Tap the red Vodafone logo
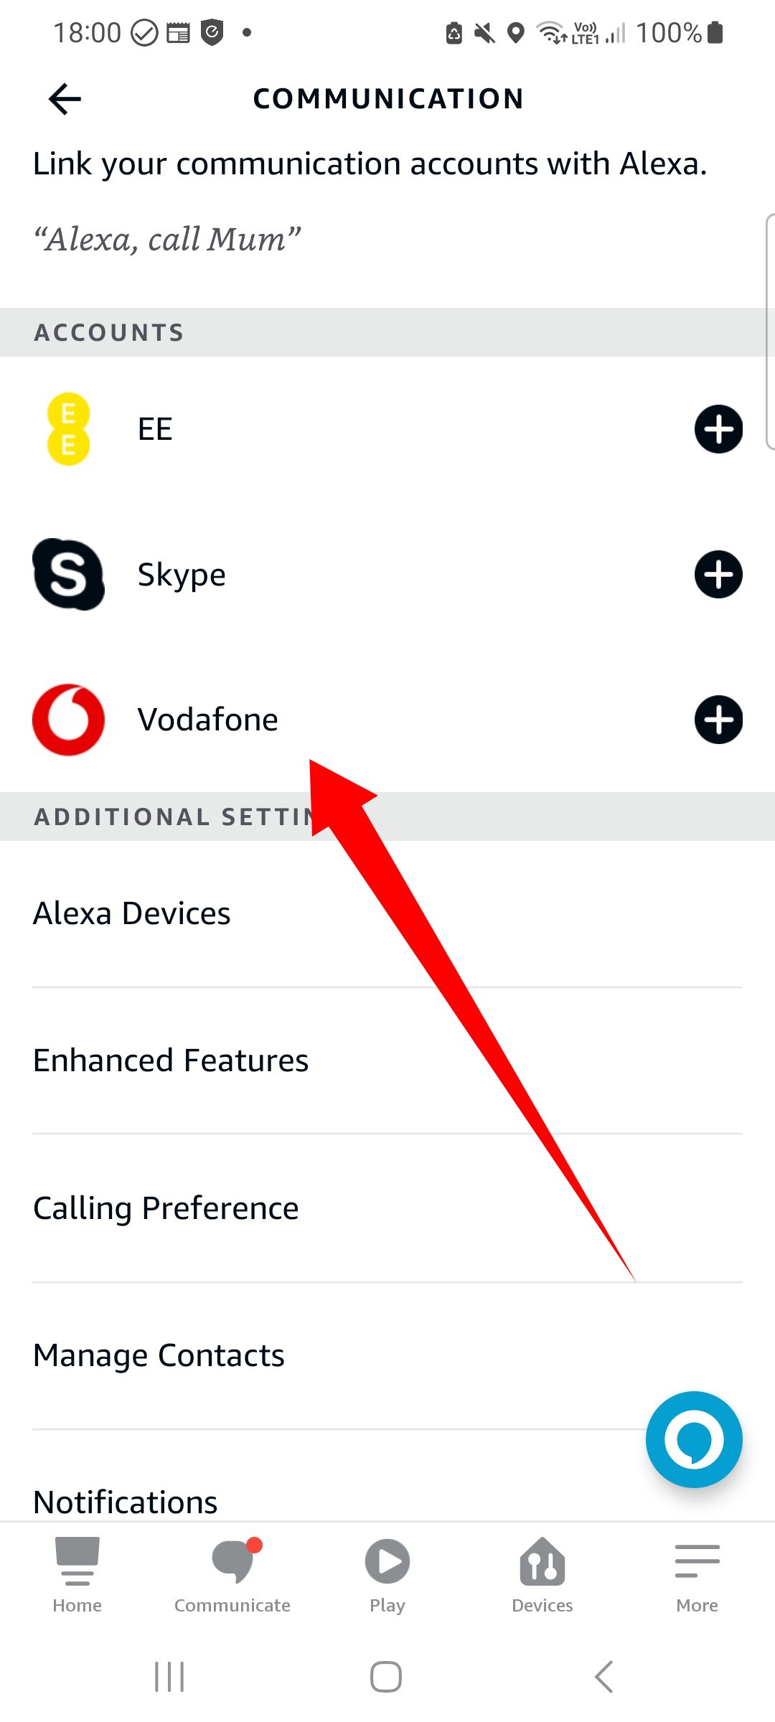Image resolution: width=775 pixels, height=1722 pixels. (x=69, y=720)
